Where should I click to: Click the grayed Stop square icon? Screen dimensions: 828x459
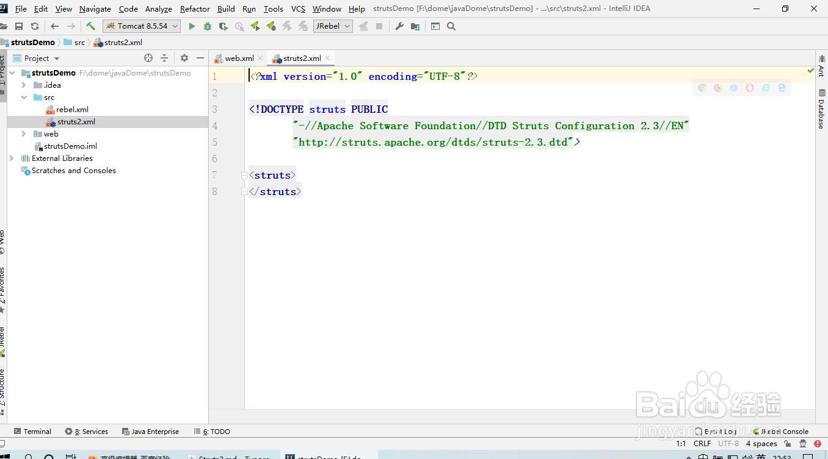[379, 26]
